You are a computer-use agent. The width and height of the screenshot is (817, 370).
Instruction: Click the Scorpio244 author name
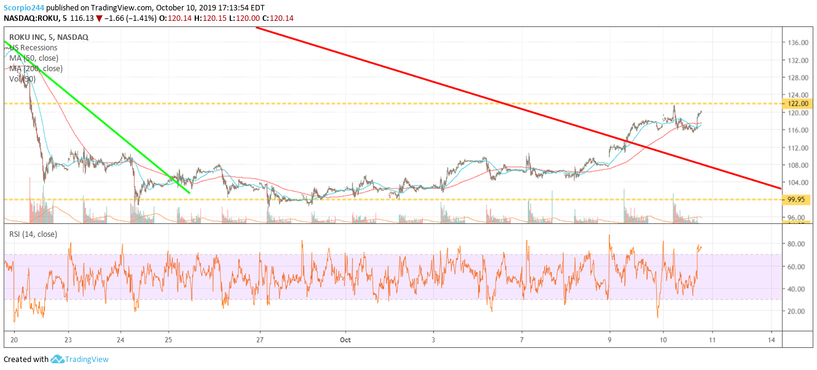tap(25, 7)
